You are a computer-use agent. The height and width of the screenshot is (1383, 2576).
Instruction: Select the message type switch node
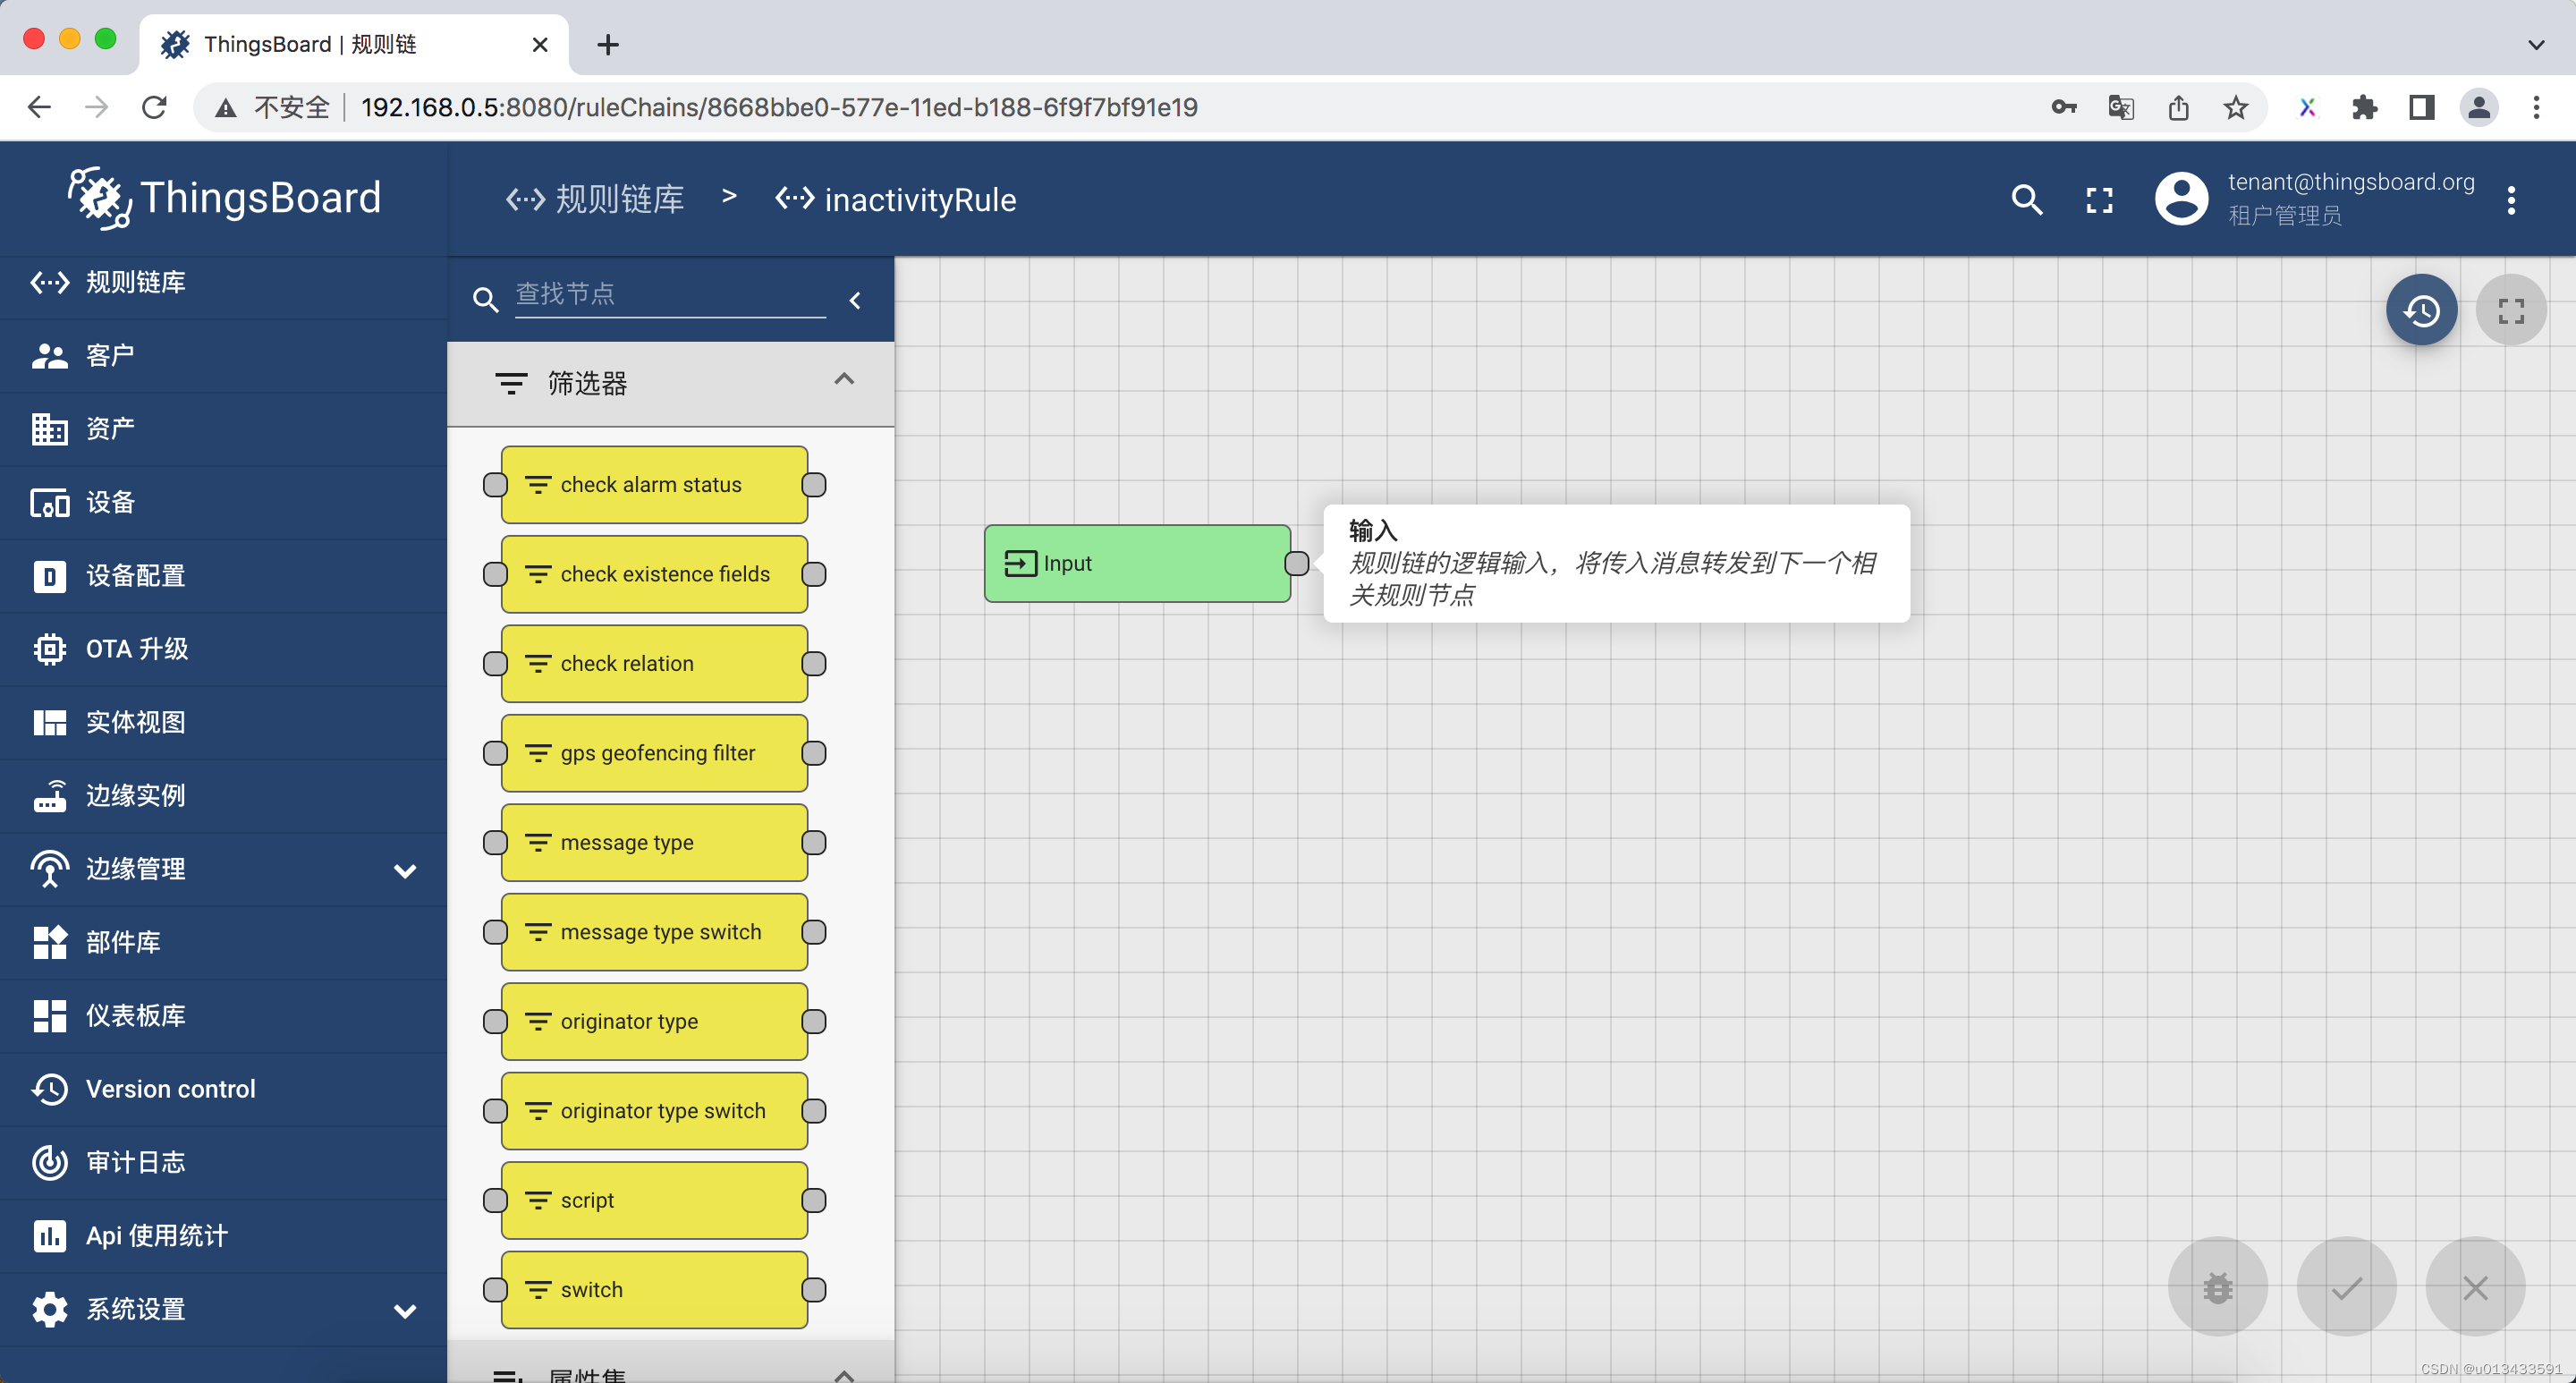pos(657,931)
